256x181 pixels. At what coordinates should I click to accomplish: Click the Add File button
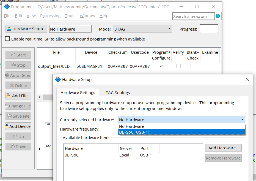pos(18,96)
